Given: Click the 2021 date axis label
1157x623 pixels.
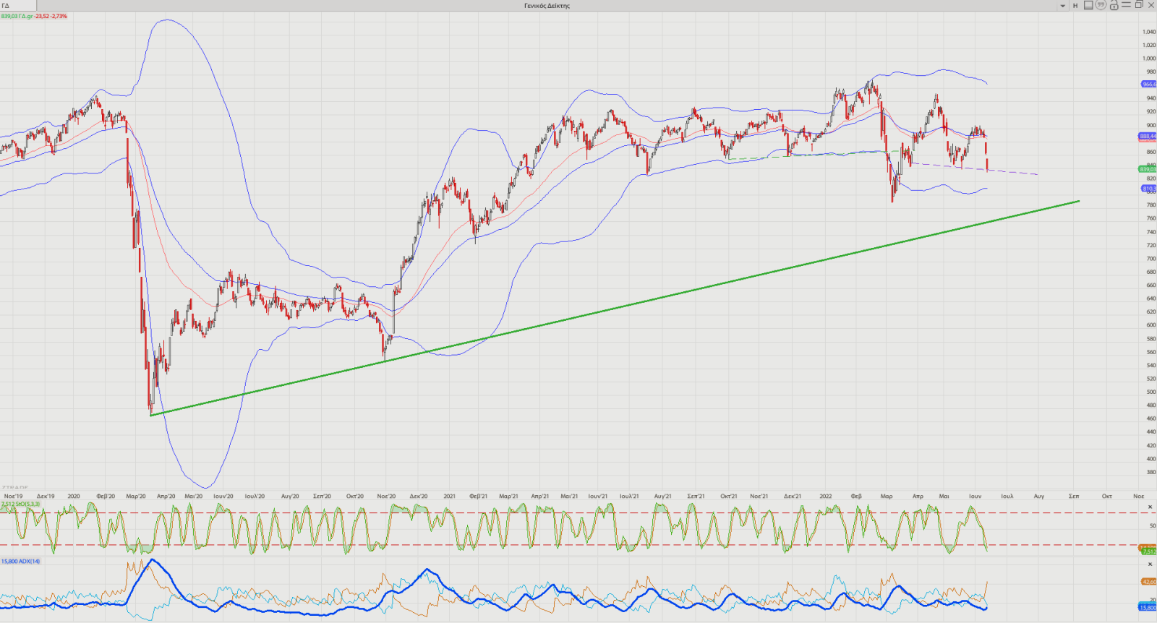Looking at the screenshot, I should (x=449, y=497).
